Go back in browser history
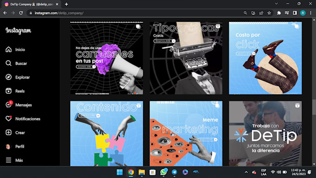 click(x=5, y=13)
